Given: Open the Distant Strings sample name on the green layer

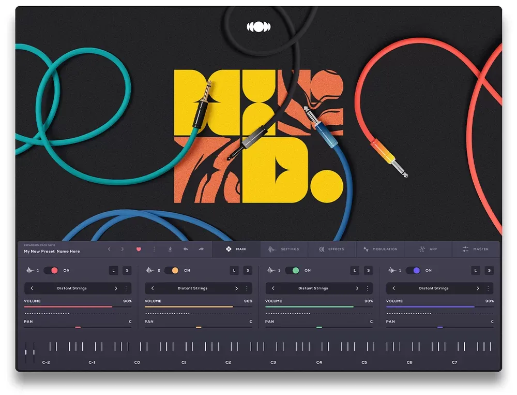Looking at the screenshot, I should tap(313, 288).
